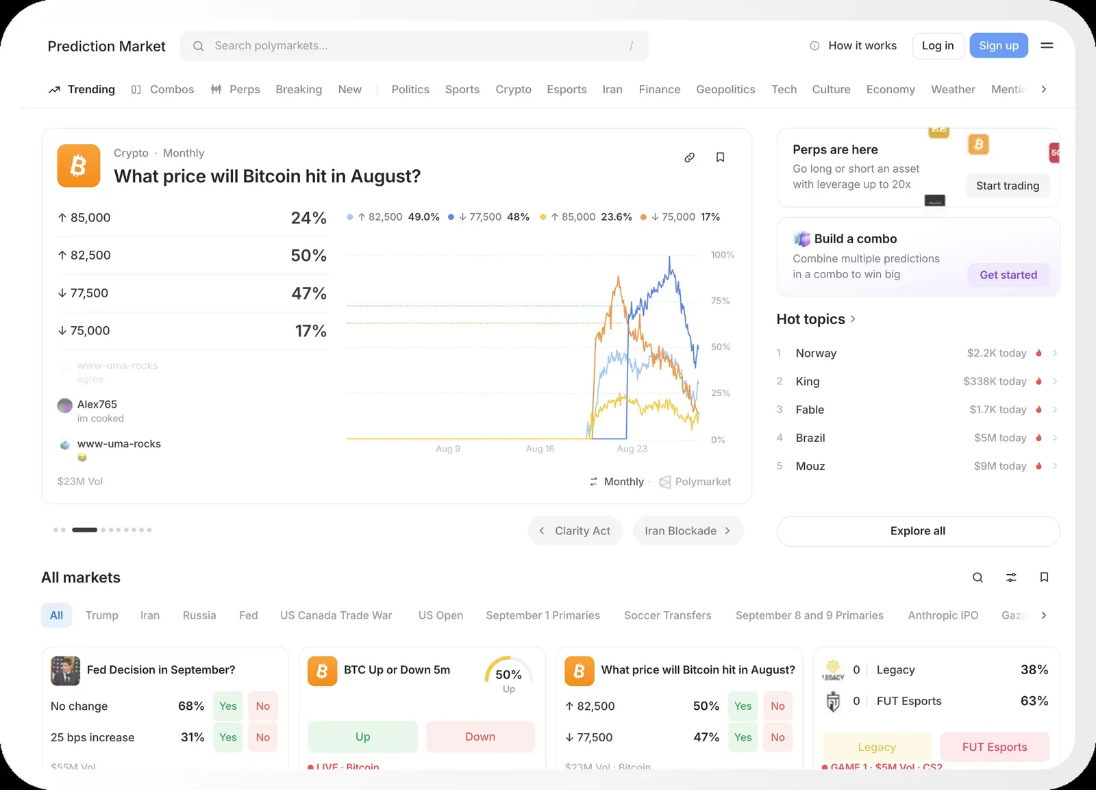Click the orange Bitcoin logo on featured card
The image size is (1096, 790).
(x=79, y=166)
